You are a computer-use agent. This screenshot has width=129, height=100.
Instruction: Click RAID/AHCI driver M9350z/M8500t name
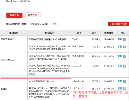coord(50,93)
